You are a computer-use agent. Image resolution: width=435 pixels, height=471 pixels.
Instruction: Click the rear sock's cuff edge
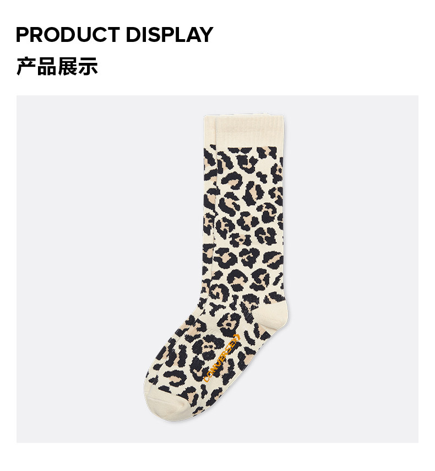coord(209,131)
